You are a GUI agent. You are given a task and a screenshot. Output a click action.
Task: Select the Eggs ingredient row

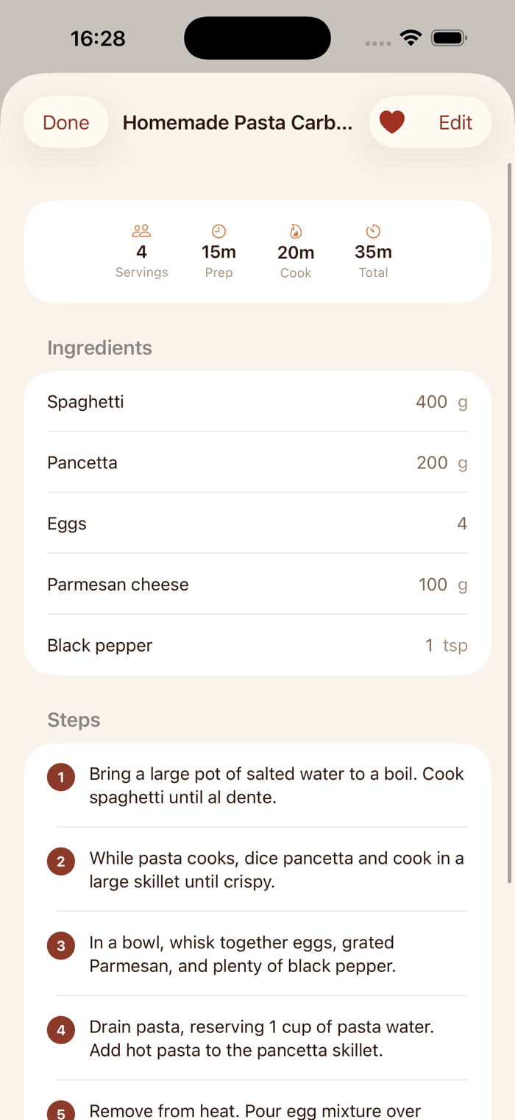tap(257, 524)
